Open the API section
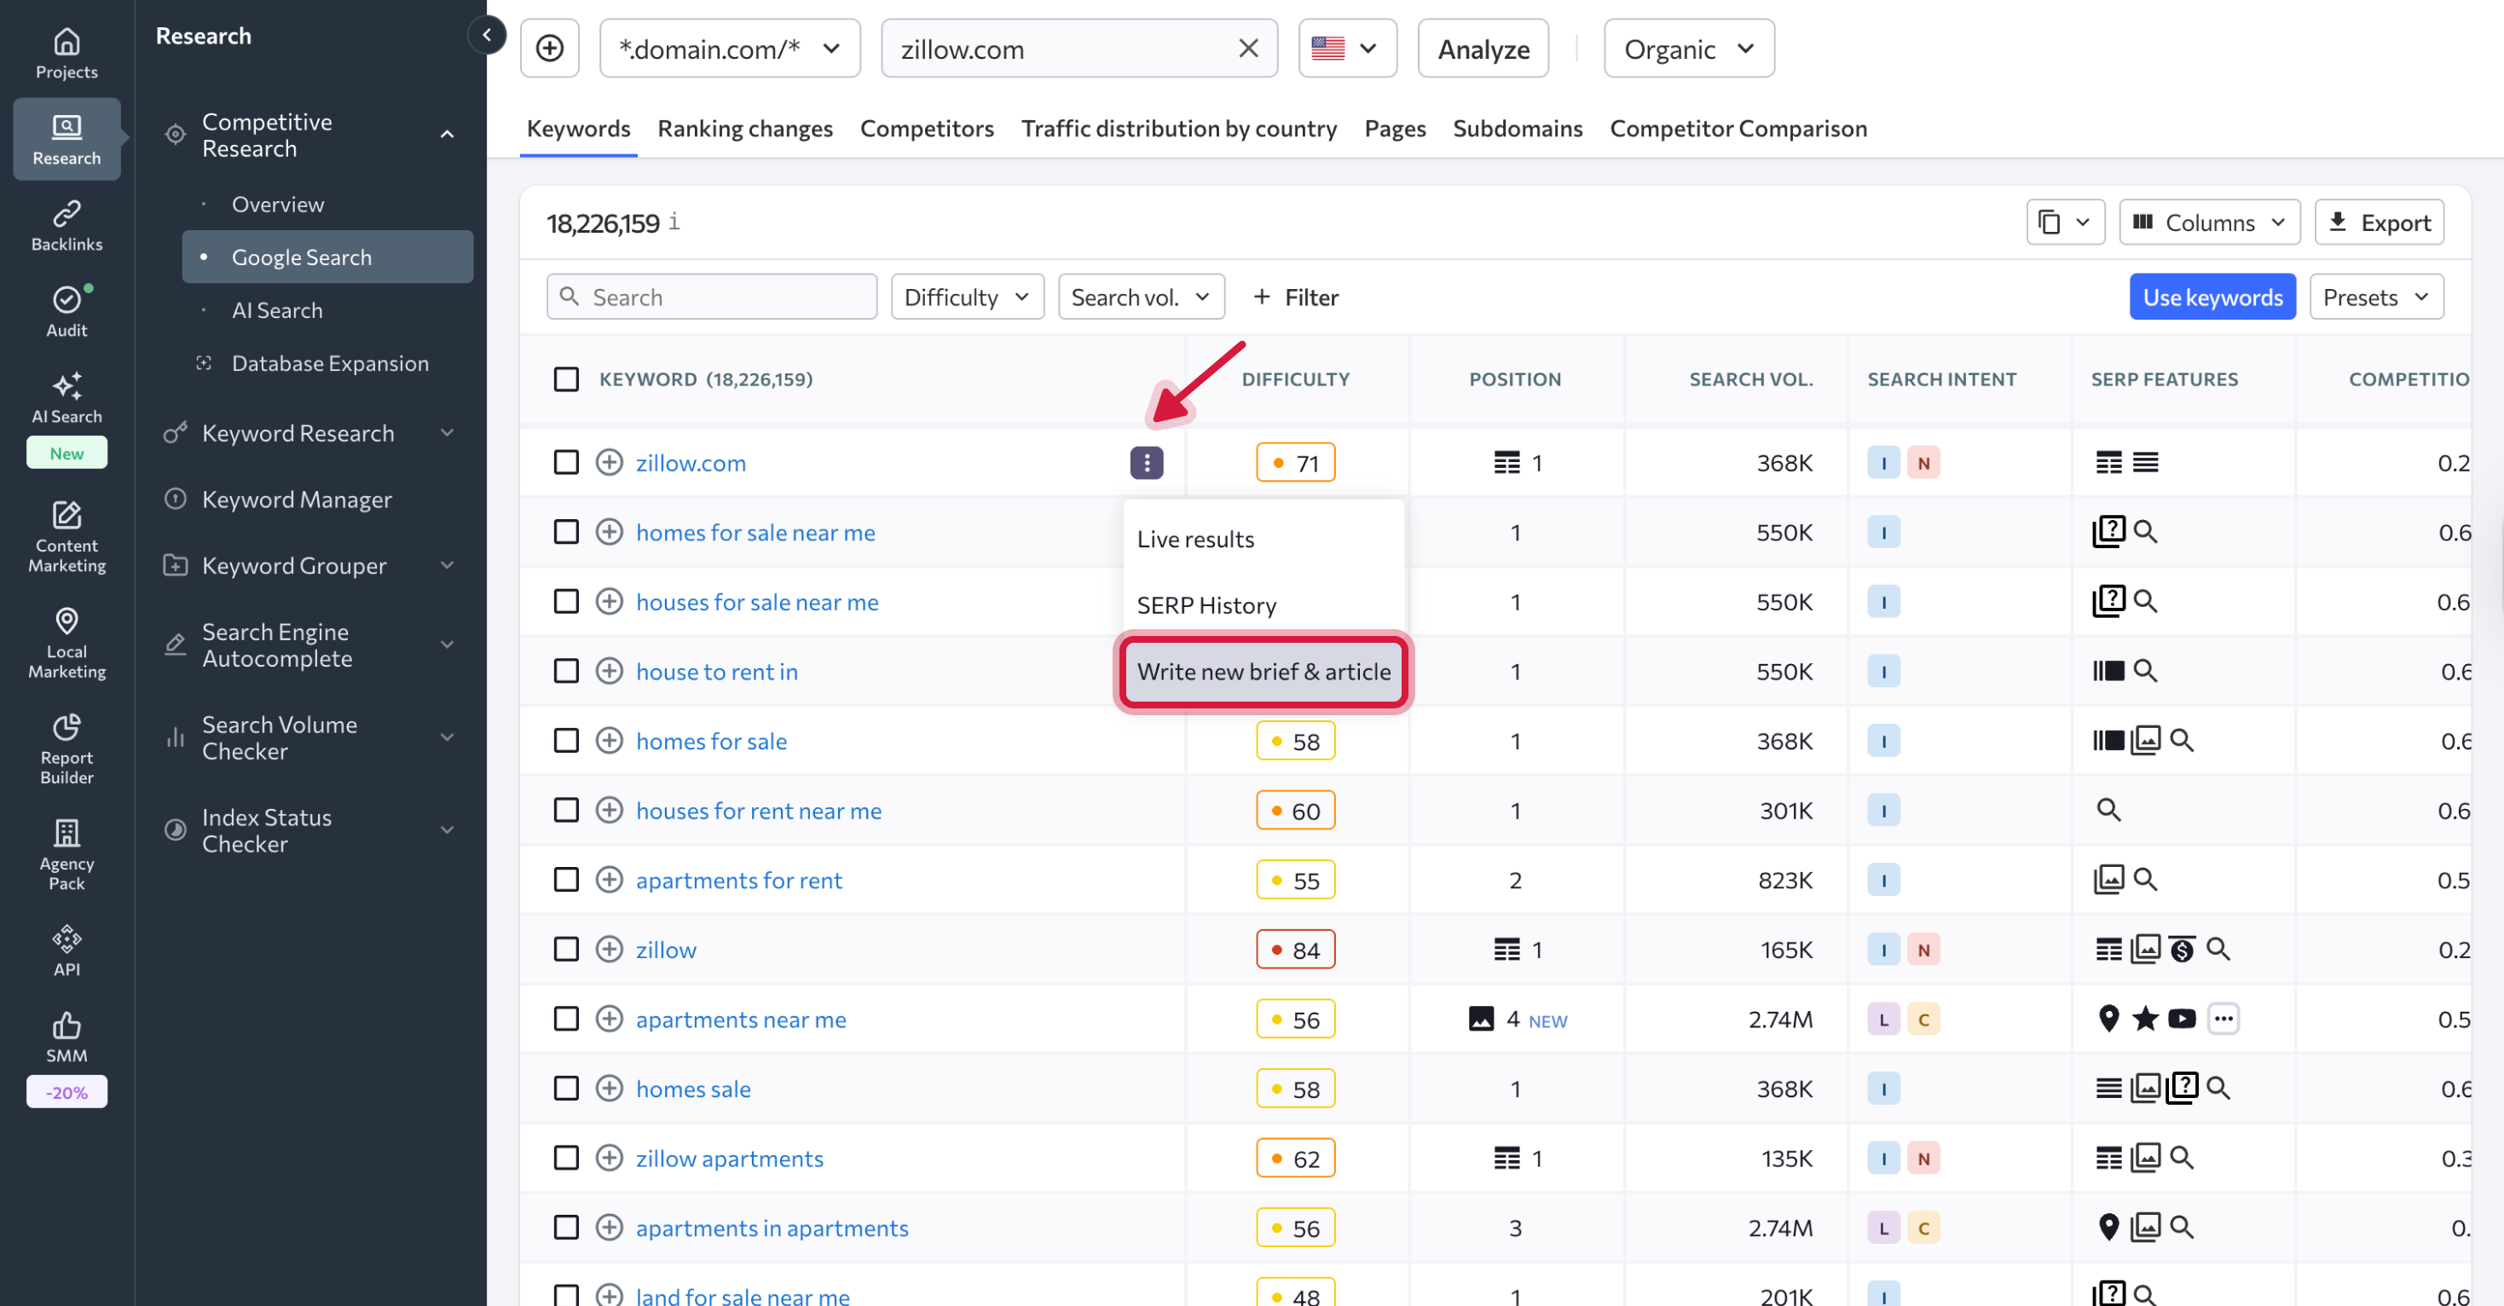The width and height of the screenshot is (2504, 1306). click(x=67, y=947)
